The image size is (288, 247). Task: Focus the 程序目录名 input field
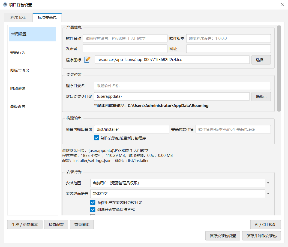(182, 86)
